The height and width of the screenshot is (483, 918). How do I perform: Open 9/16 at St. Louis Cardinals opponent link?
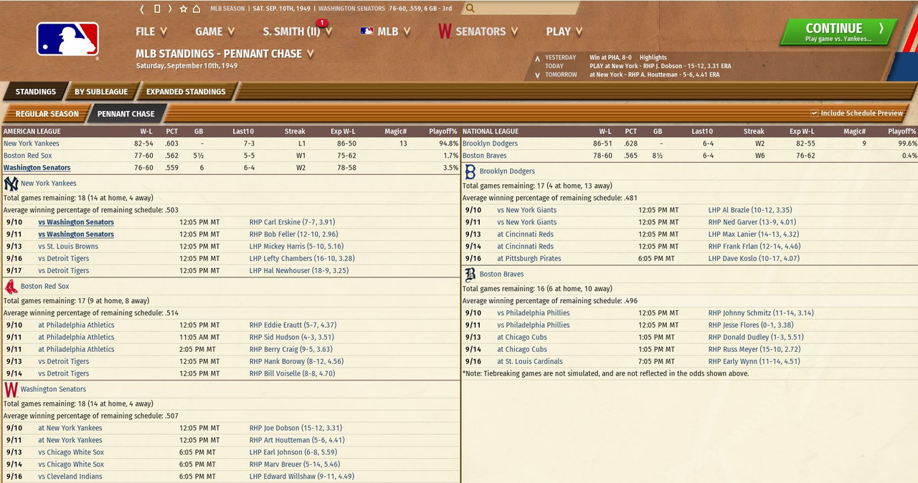tap(530, 362)
